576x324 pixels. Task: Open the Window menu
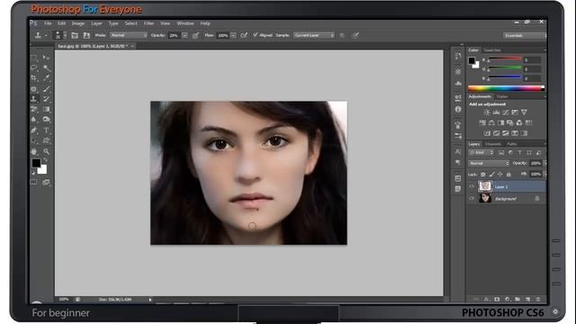[x=185, y=23]
